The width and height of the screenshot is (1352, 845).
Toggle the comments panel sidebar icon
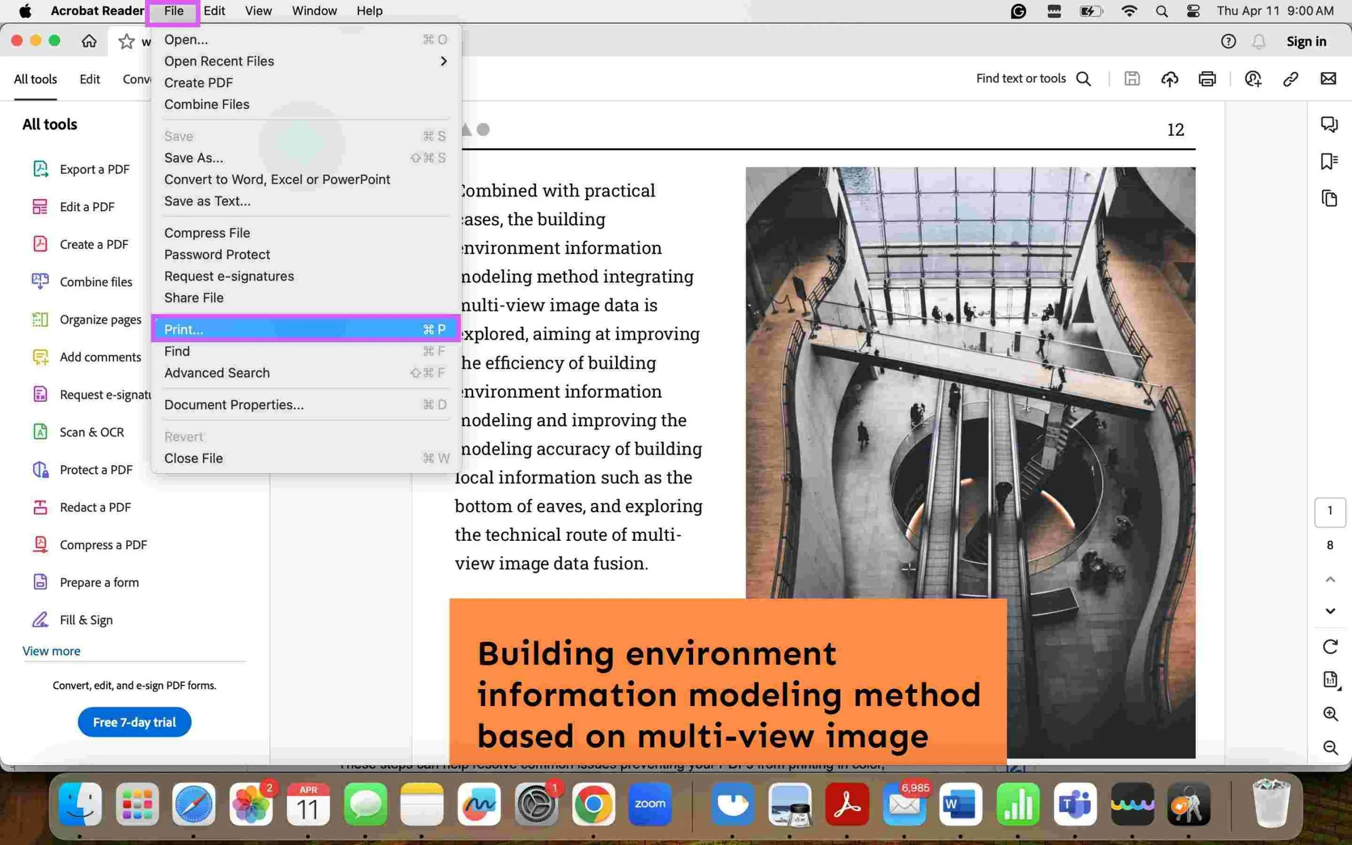(1330, 124)
